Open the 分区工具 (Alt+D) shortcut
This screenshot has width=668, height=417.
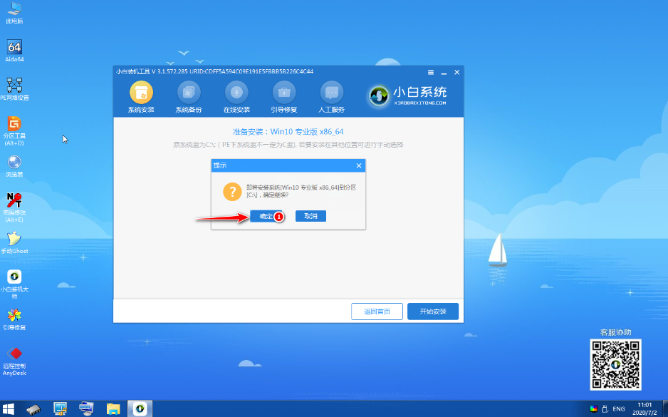tap(14, 130)
